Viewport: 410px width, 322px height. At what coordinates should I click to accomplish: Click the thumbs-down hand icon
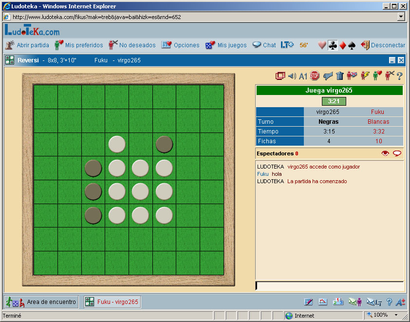[328, 76]
